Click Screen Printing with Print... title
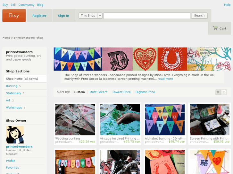 [210, 139]
